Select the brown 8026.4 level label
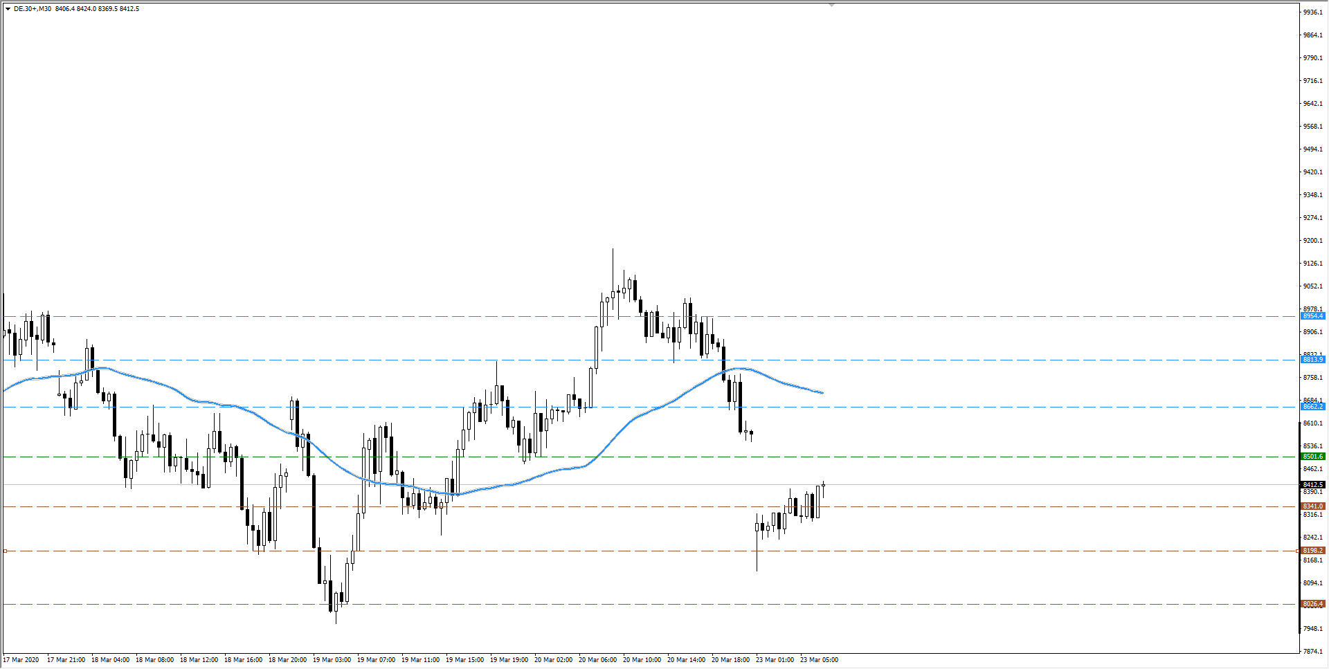Image resolution: width=1329 pixels, height=669 pixels. [x=1312, y=604]
